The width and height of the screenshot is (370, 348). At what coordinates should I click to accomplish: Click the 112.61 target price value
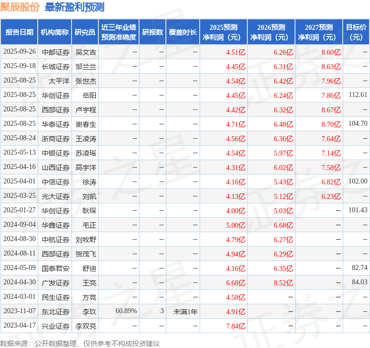pyautogui.click(x=358, y=95)
